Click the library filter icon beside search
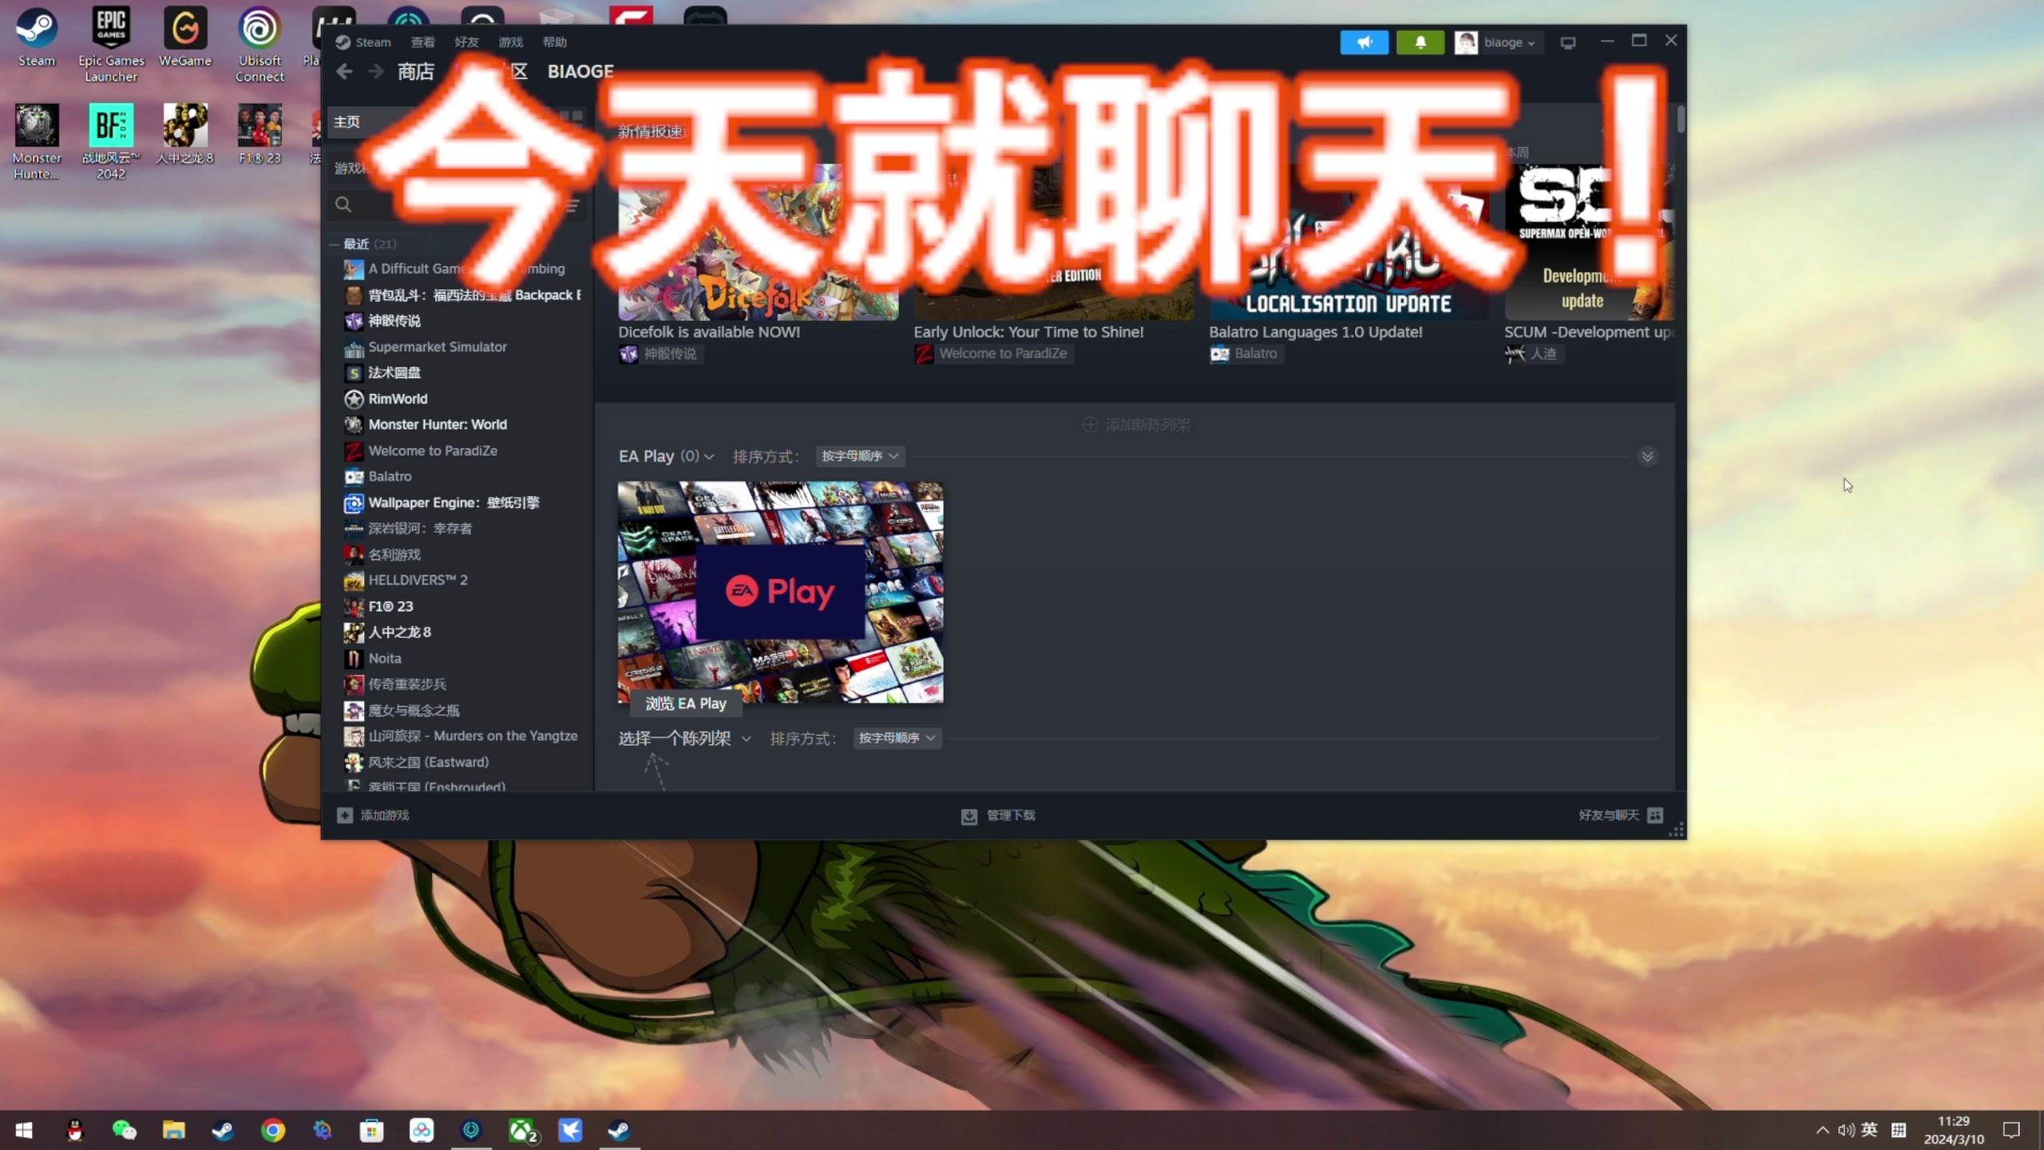The image size is (2044, 1150). pos(572,205)
